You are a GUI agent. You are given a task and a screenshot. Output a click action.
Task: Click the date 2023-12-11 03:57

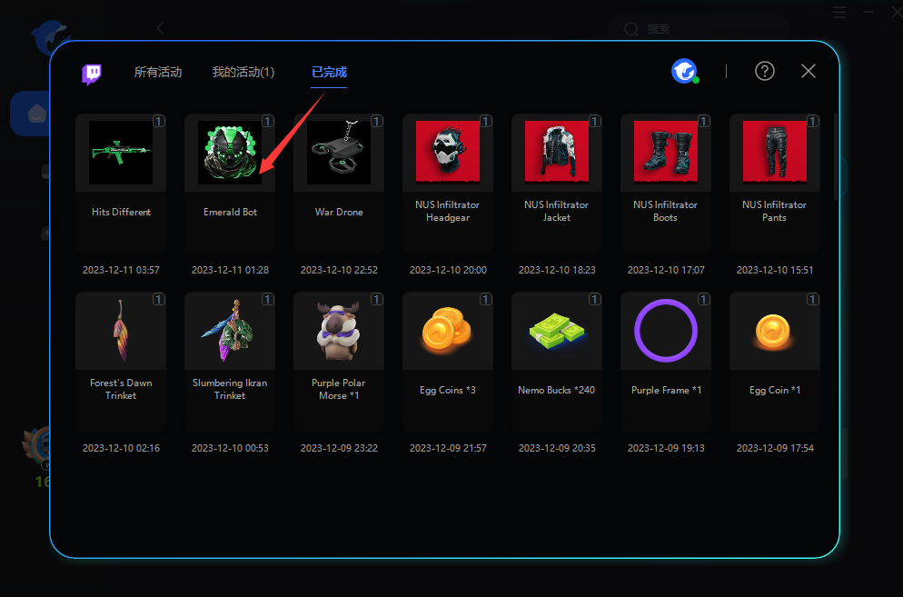[x=121, y=270]
